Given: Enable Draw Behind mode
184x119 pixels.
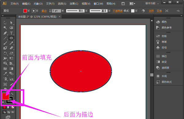Looking at the screenshot, I should [x=9, y=112].
